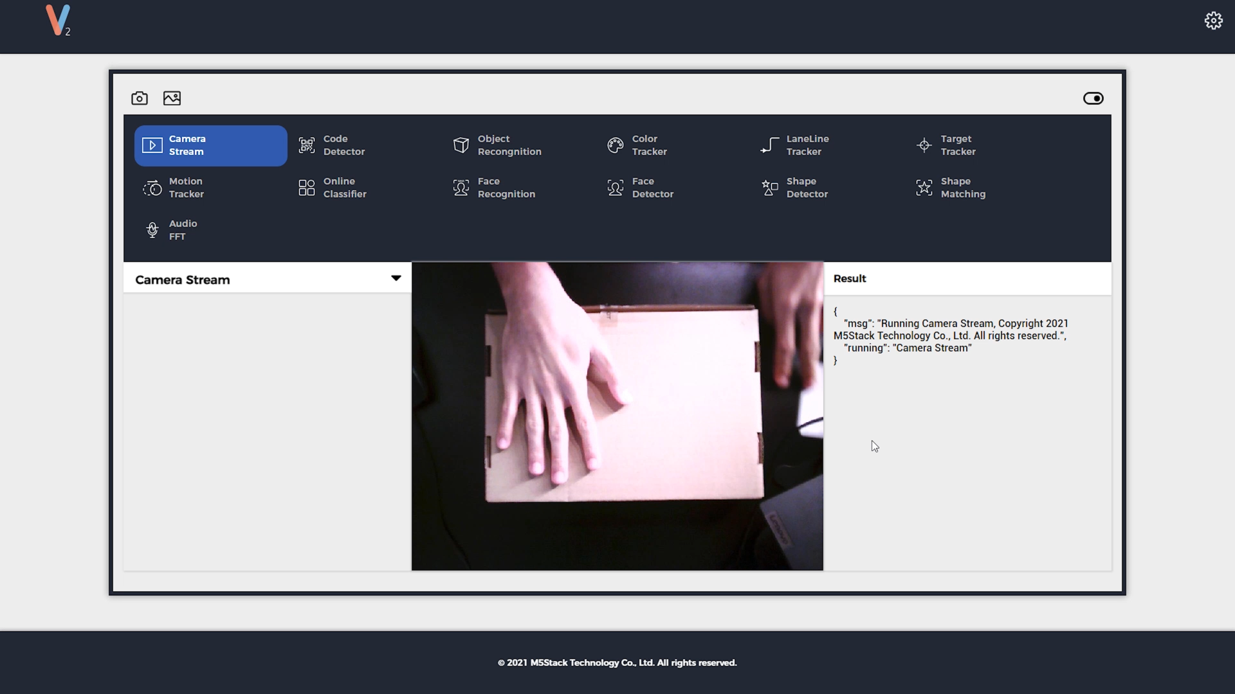This screenshot has height=694, width=1235.
Task: Select the Shape Matching star icon
Action: [924, 188]
